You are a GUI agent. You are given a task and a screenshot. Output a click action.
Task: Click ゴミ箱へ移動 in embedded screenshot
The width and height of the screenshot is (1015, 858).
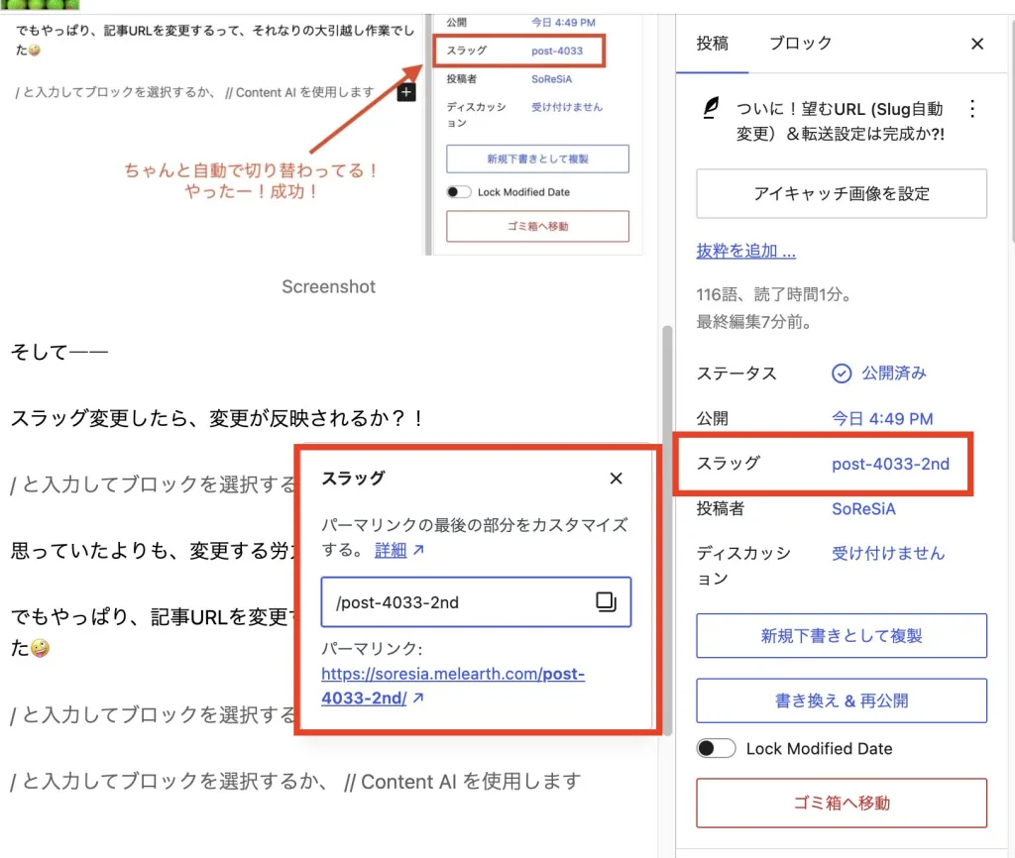click(x=537, y=226)
